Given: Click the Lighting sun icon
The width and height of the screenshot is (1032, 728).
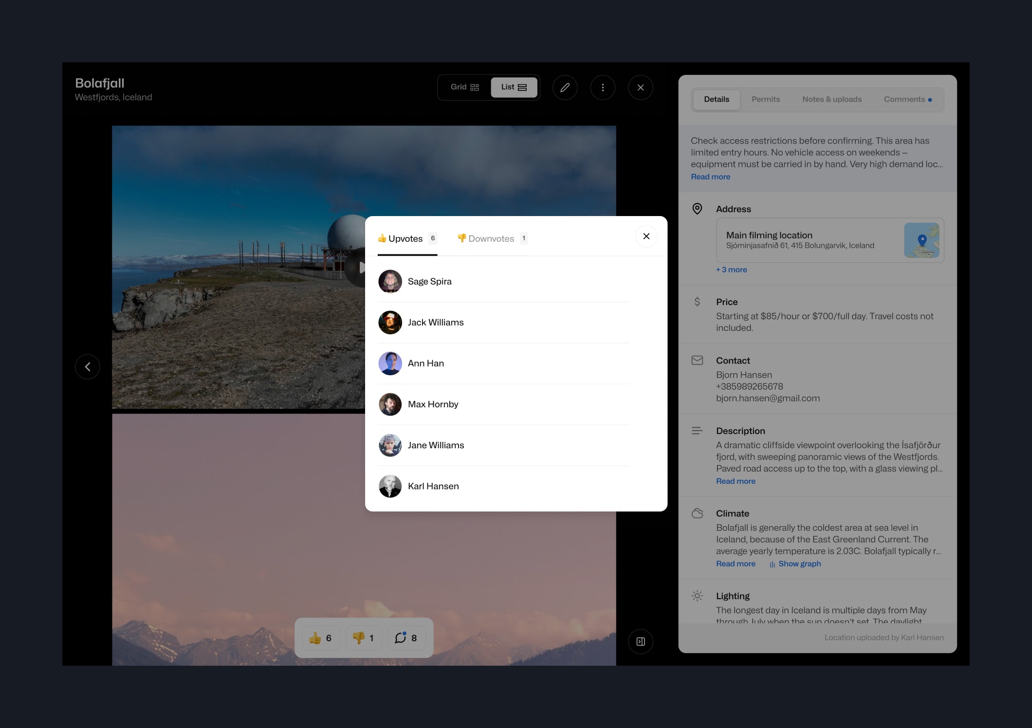Looking at the screenshot, I should [697, 596].
